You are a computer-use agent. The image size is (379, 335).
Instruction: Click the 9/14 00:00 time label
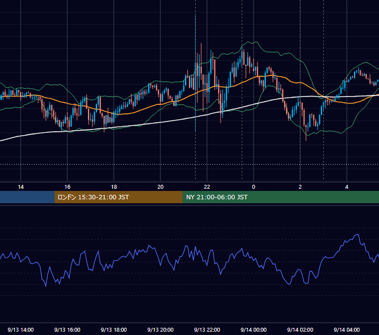254,329
